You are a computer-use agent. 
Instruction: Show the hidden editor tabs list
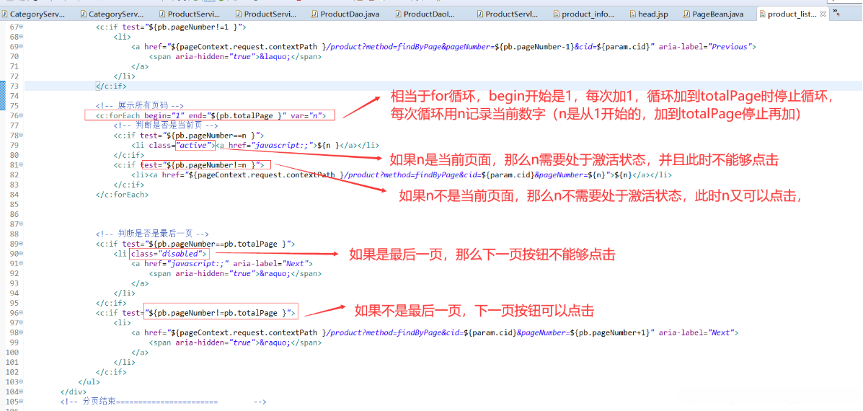pos(836,12)
